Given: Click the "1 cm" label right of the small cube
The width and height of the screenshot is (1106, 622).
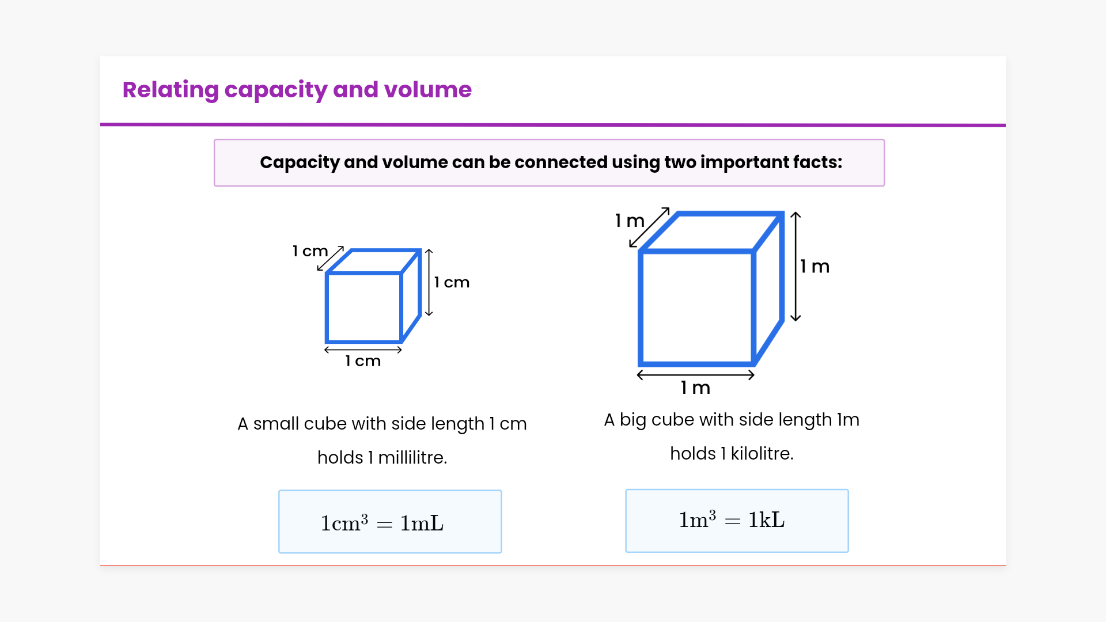Looking at the screenshot, I should tap(452, 282).
